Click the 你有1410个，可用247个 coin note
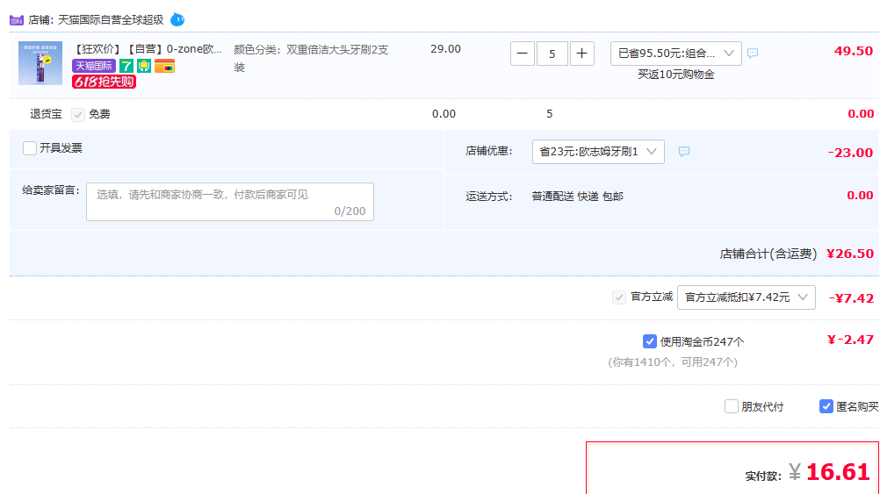This screenshot has height=494, width=880. [673, 362]
